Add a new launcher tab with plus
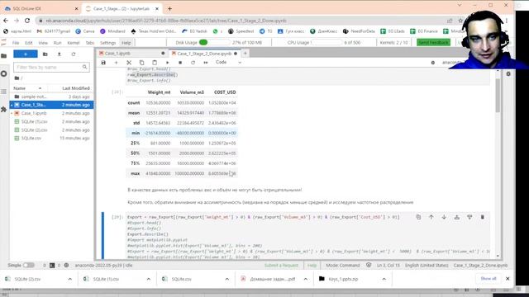This screenshot has width=529, height=297. pyautogui.click(x=245, y=53)
